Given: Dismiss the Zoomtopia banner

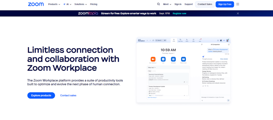Looking at the screenshot, I should click(238, 13).
